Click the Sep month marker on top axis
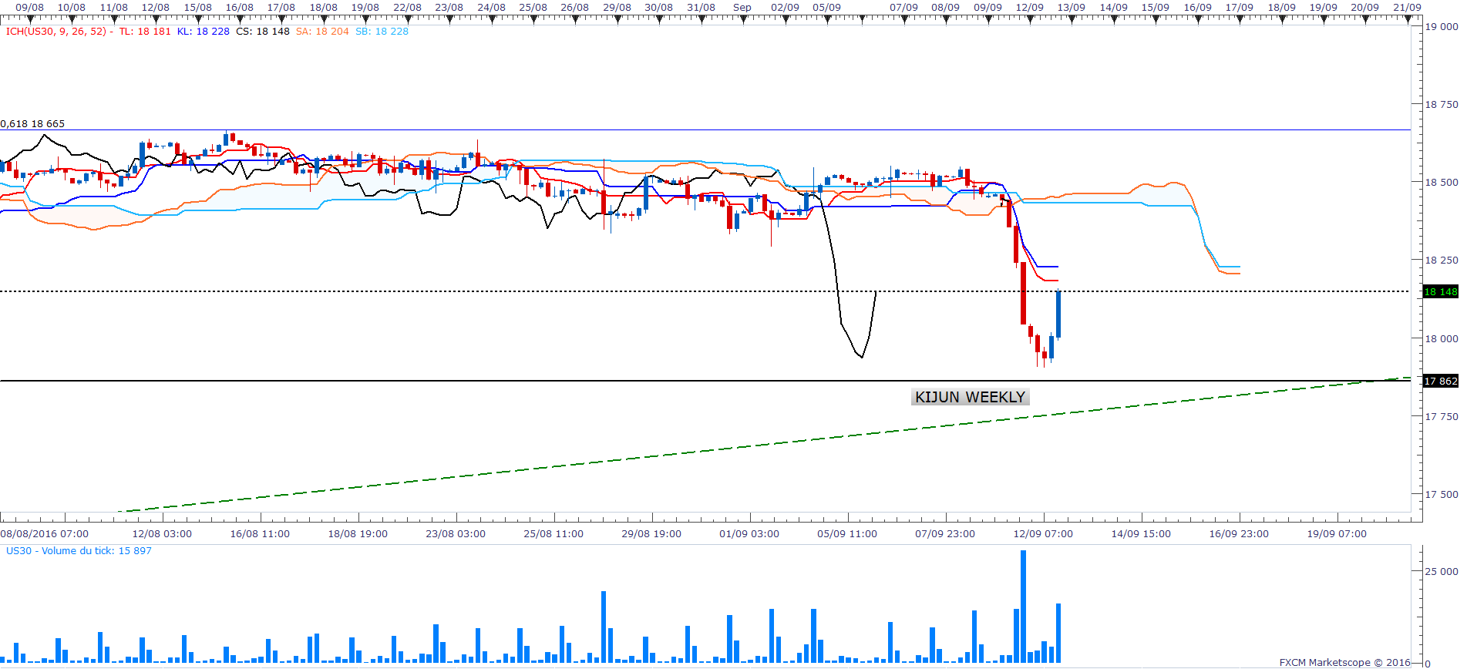Image resolution: width=1467 pixels, height=669 pixels. coord(742,7)
